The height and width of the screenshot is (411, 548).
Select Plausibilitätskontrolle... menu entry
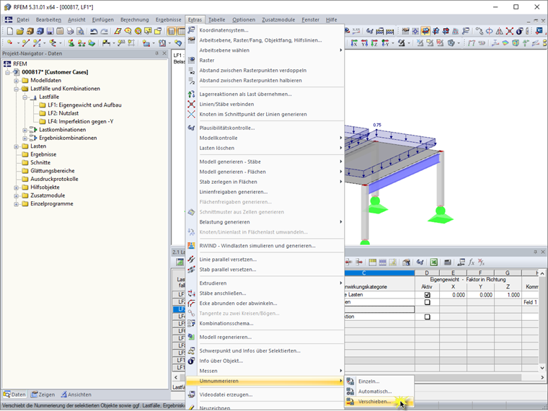265,128
